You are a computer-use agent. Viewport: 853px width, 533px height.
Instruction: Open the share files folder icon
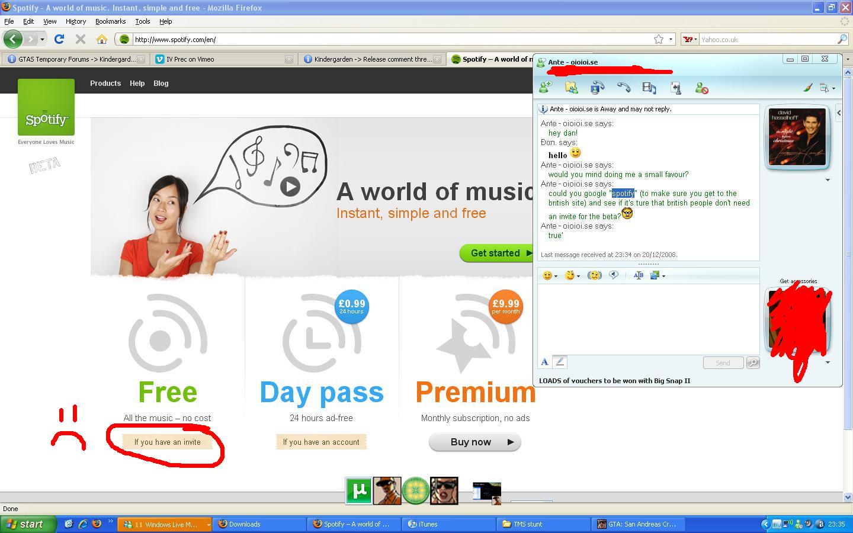[x=572, y=88]
